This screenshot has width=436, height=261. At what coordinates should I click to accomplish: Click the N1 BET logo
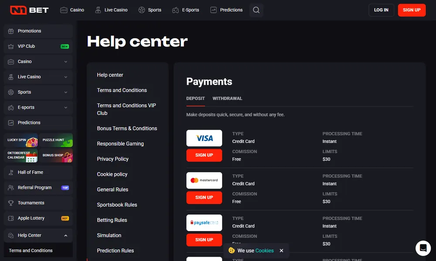coord(29,10)
